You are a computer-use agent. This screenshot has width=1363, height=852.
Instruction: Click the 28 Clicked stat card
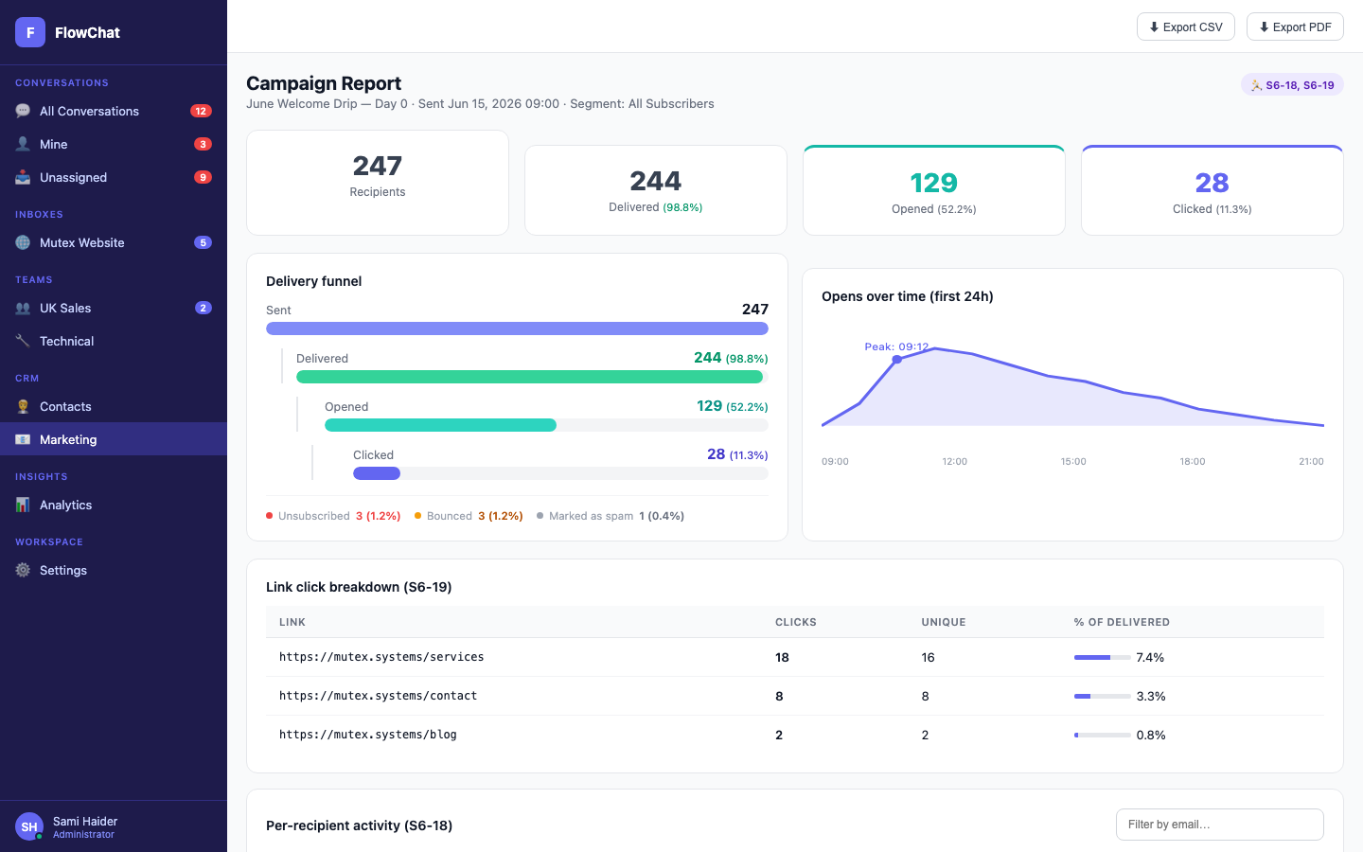coord(1213,190)
